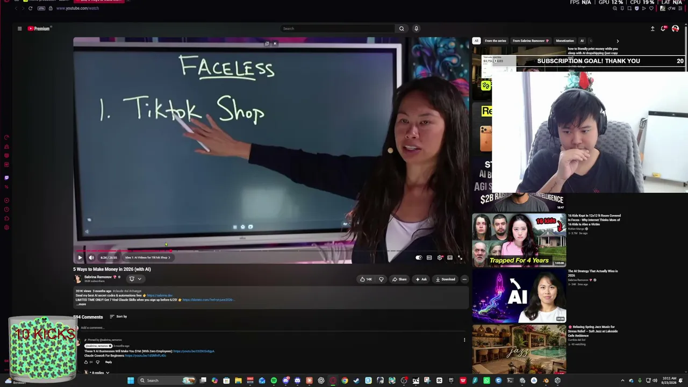Open the account avatar menu
This screenshot has width=688, height=387.
[x=675, y=28]
